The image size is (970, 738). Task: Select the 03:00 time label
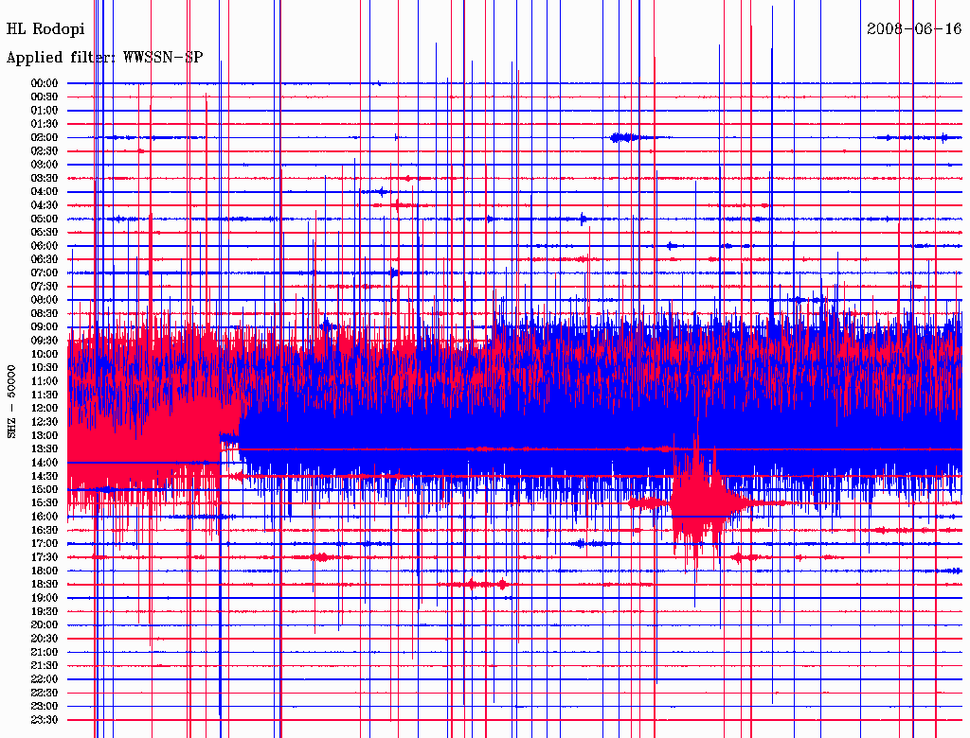pyautogui.click(x=45, y=165)
